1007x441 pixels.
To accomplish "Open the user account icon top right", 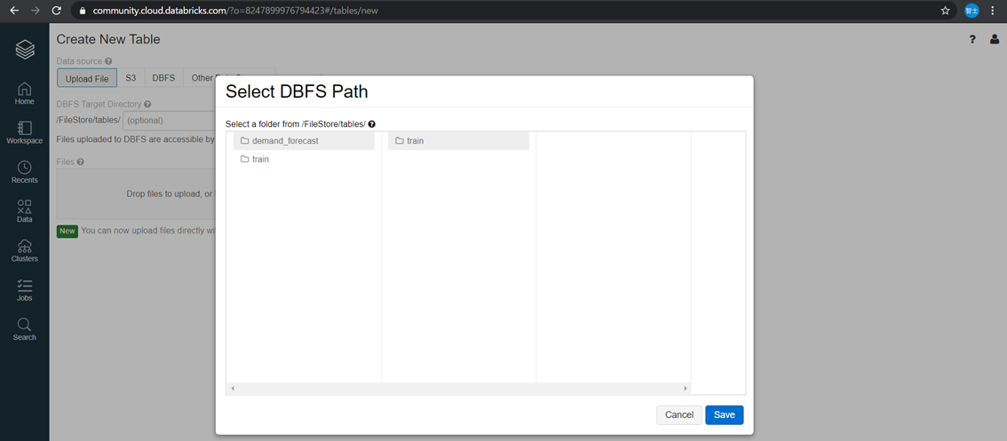I will coord(995,40).
